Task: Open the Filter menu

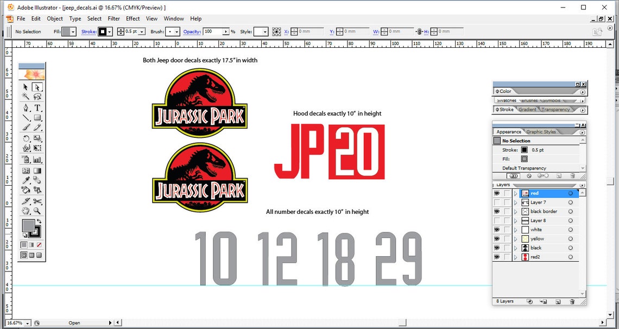Action: [113, 18]
